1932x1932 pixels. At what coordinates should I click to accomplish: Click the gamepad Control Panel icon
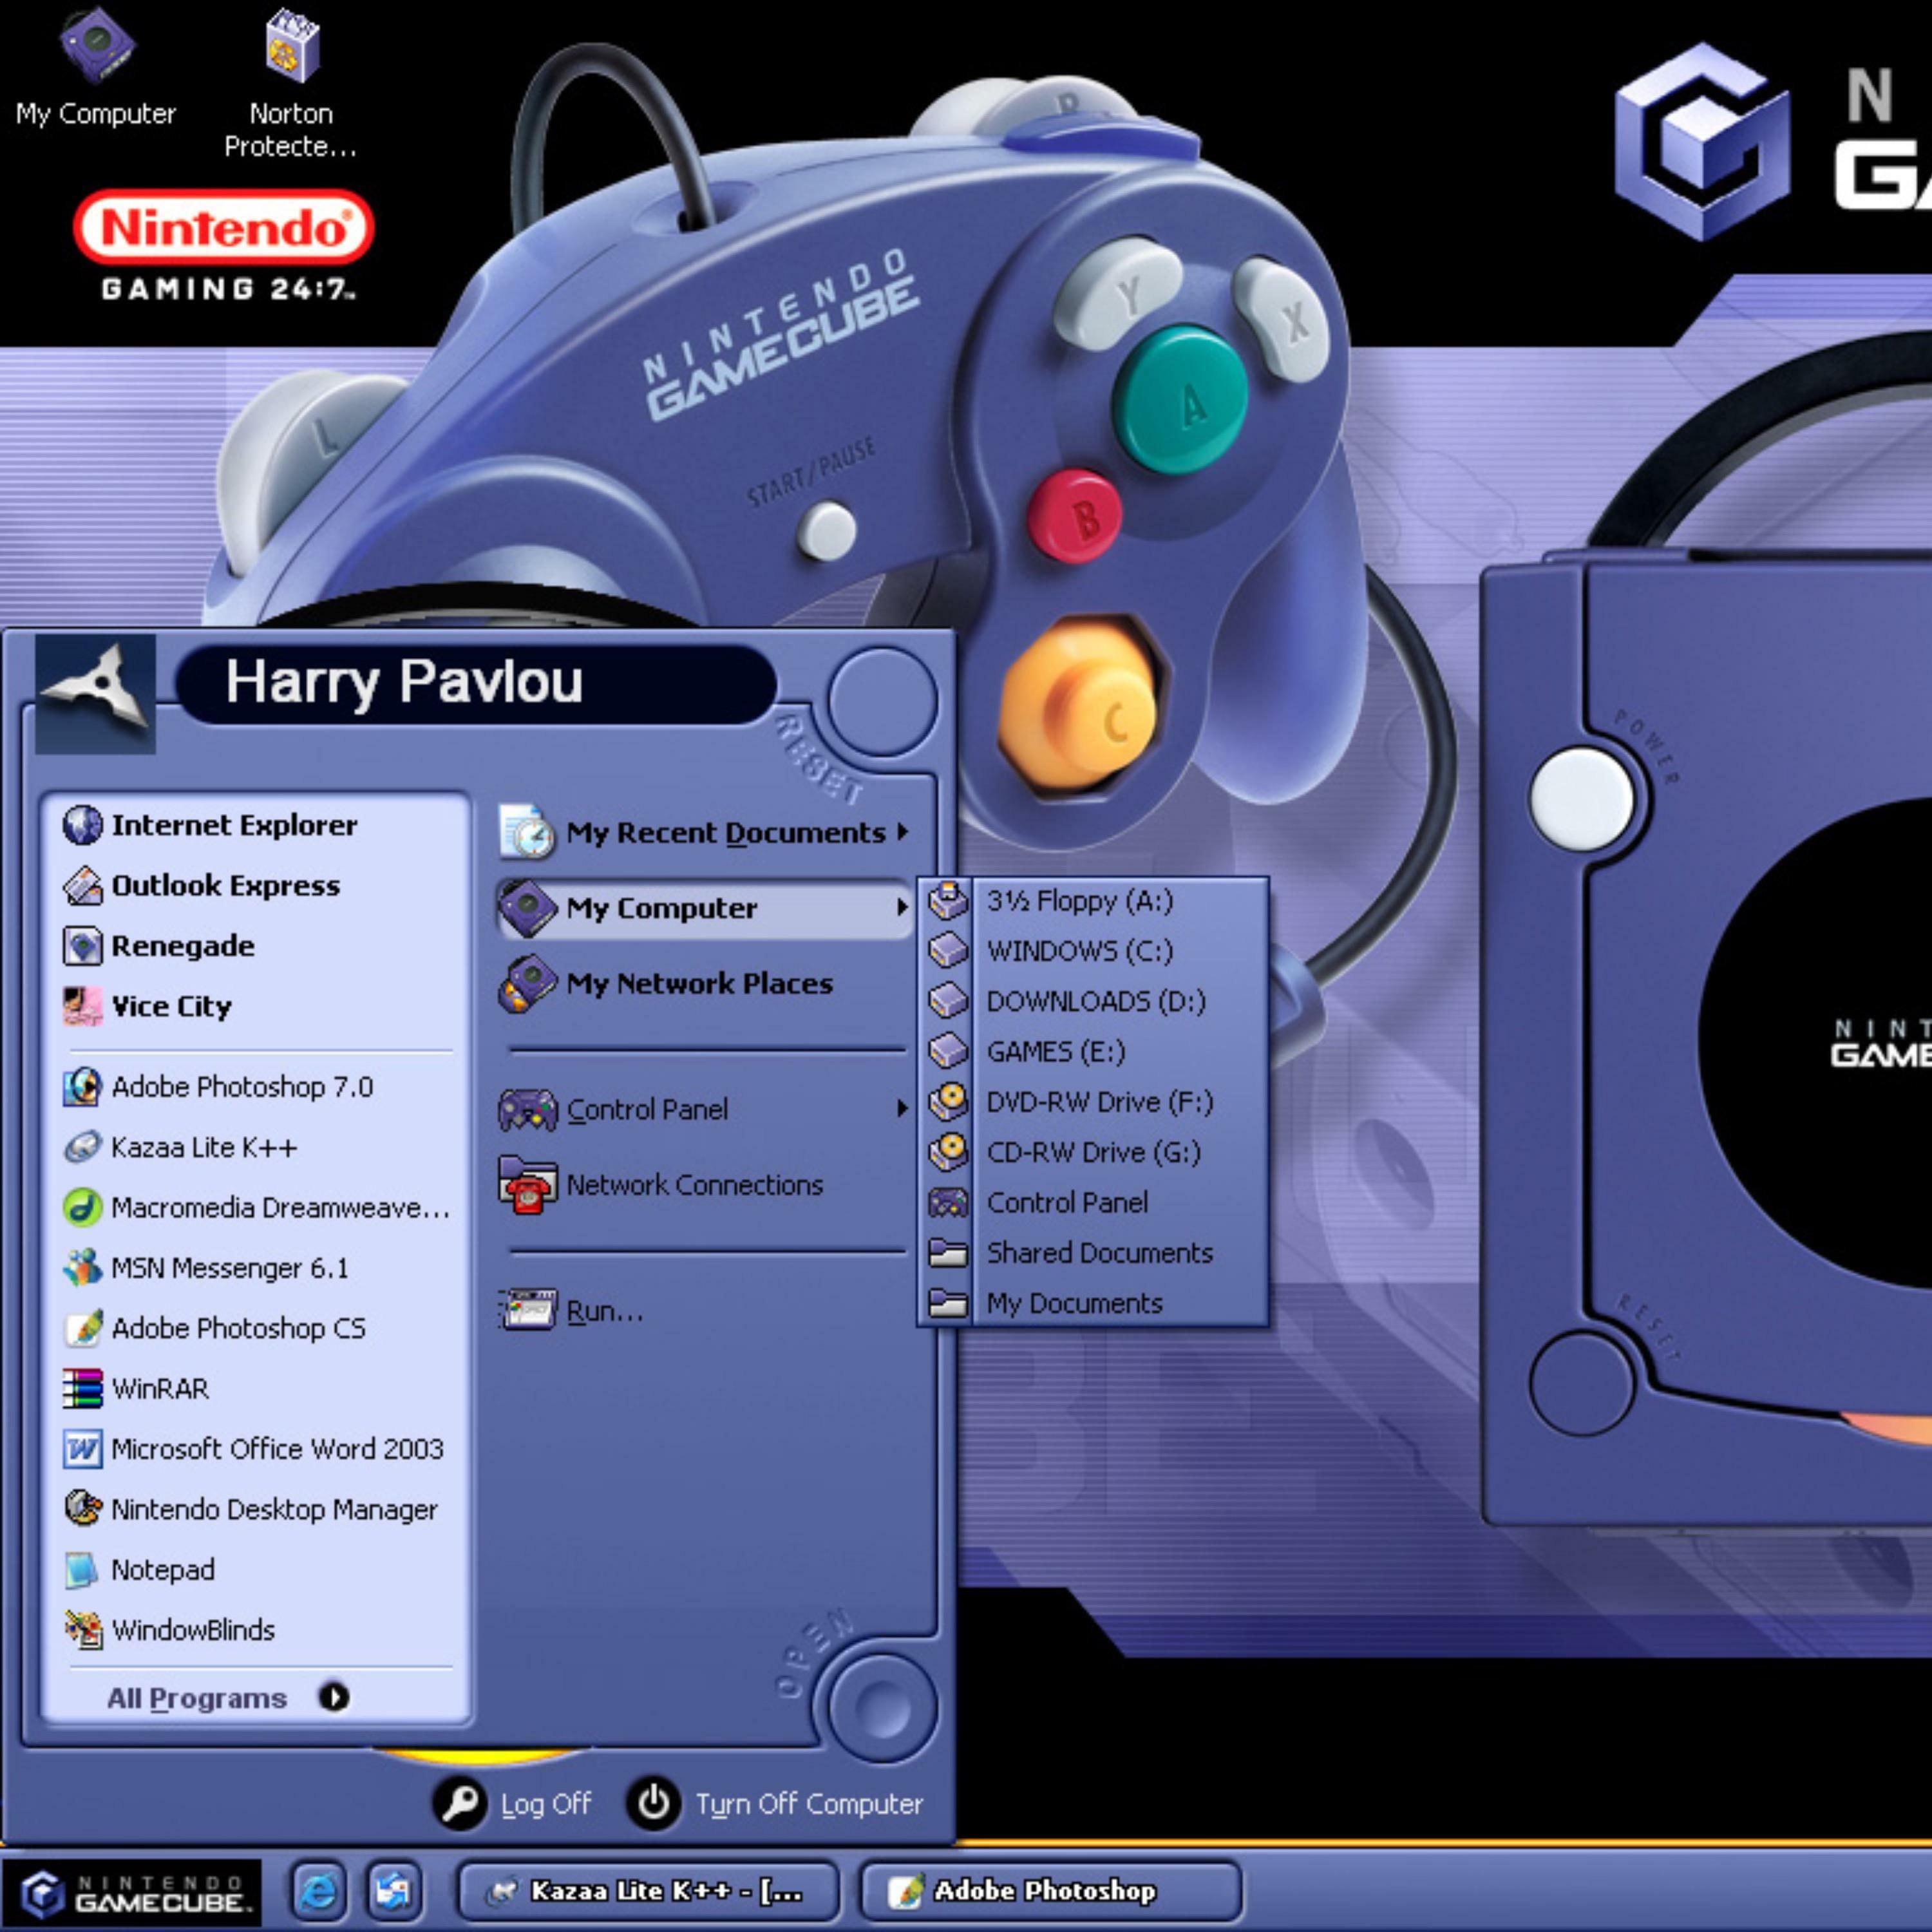tap(528, 1110)
